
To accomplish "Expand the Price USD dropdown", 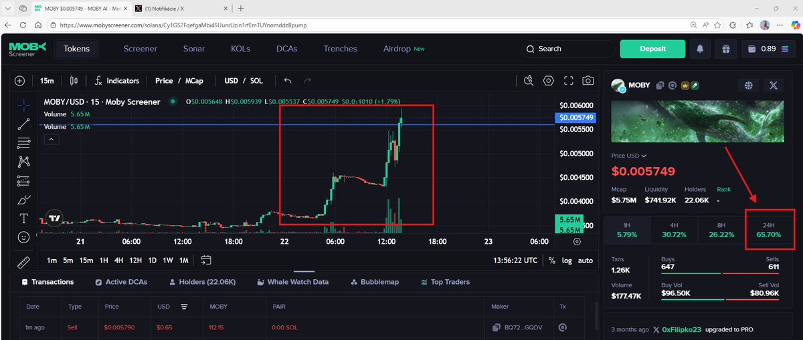I will tap(630, 156).
